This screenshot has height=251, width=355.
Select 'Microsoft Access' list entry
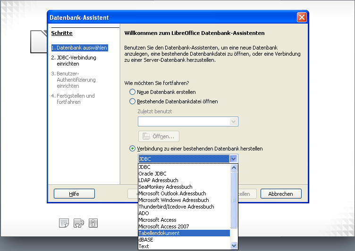click(x=184, y=220)
